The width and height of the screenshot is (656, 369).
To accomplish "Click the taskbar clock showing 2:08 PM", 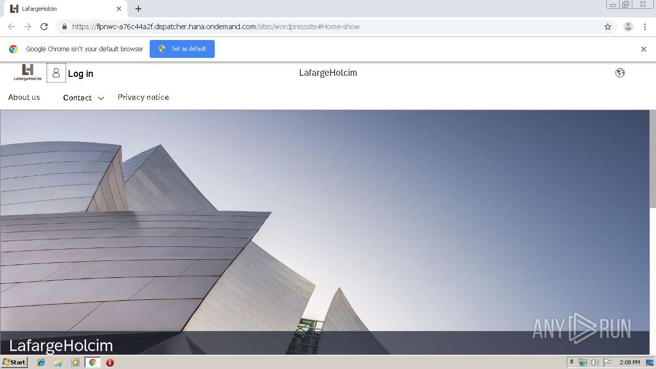I will tap(629, 362).
